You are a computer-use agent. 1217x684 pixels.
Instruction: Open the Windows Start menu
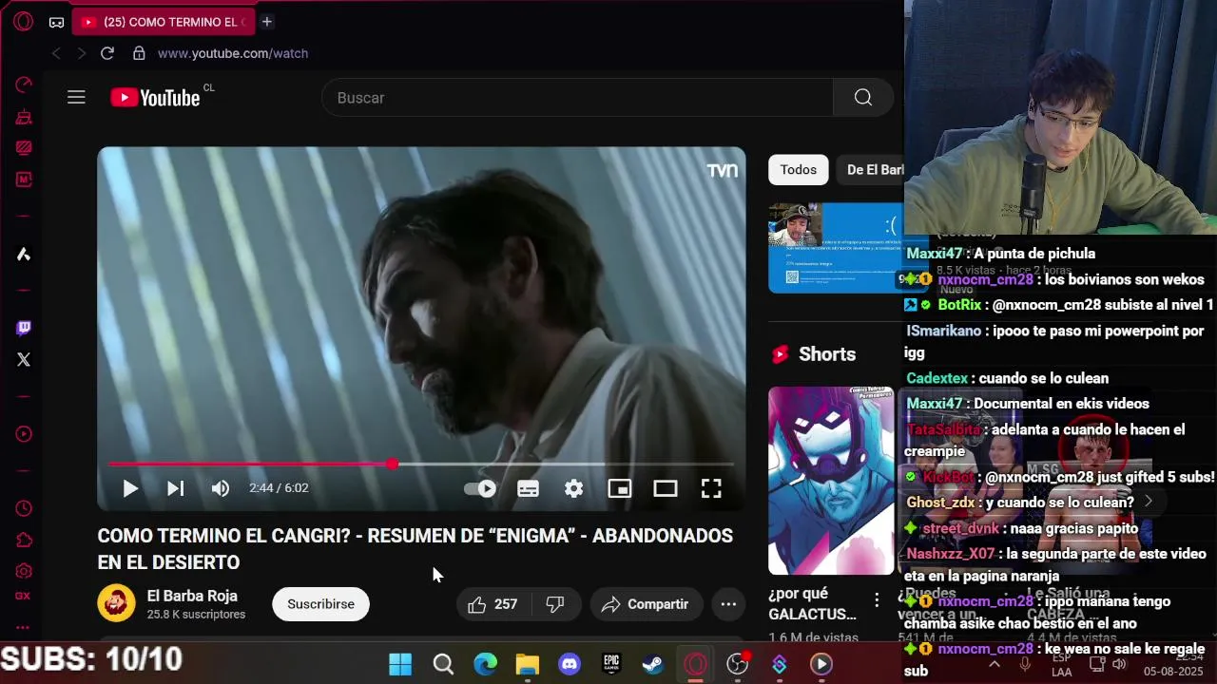click(x=400, y=664)
